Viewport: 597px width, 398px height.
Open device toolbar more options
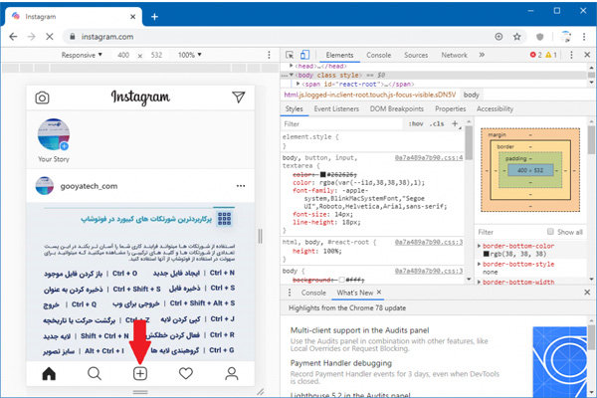pos(270,55)
